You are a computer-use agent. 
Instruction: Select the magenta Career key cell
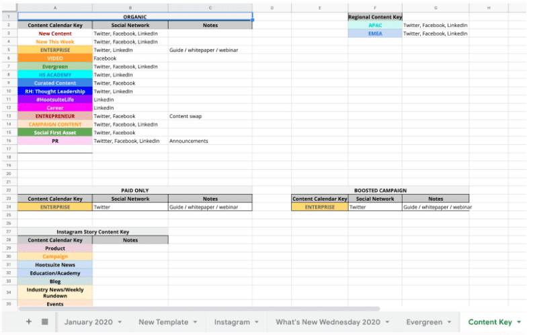point(55,107)
